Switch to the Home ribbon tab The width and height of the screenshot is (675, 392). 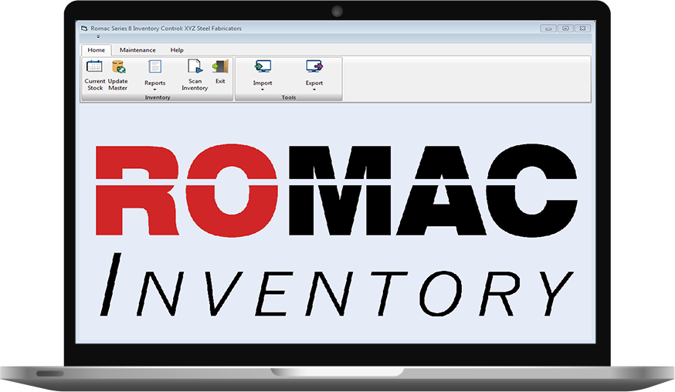point(96,50)
